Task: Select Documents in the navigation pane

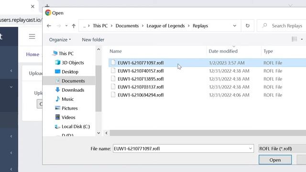Action: coord(73,81)
